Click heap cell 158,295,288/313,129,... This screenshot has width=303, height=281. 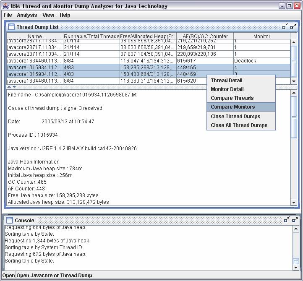point(148,68)
